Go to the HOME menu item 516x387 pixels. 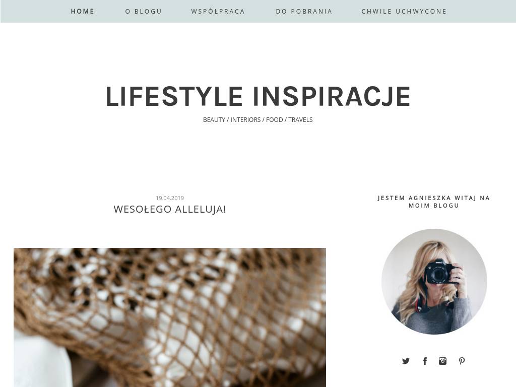tap(83, 11)
